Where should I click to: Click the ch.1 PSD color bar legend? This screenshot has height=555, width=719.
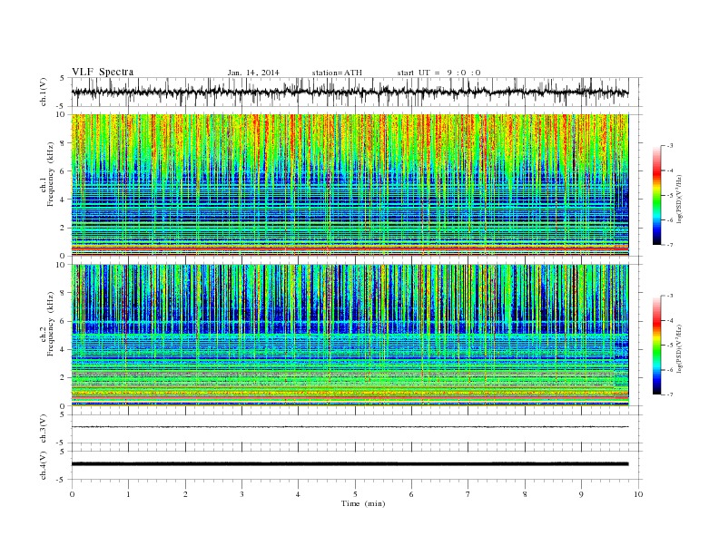[657, 195]
